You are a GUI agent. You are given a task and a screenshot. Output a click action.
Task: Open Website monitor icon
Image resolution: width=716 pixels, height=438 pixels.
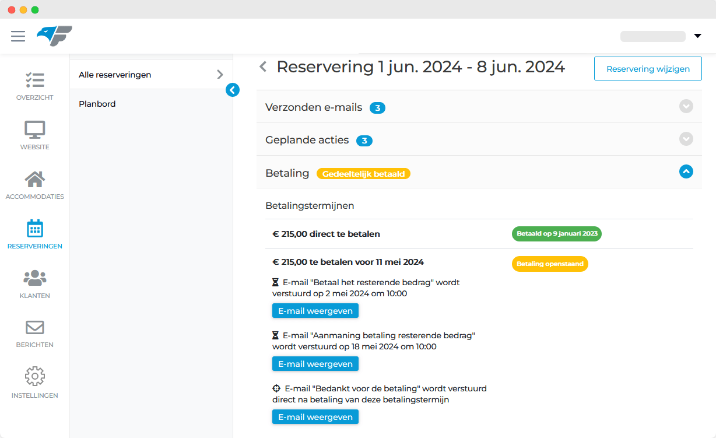click(x=35, y=129)
